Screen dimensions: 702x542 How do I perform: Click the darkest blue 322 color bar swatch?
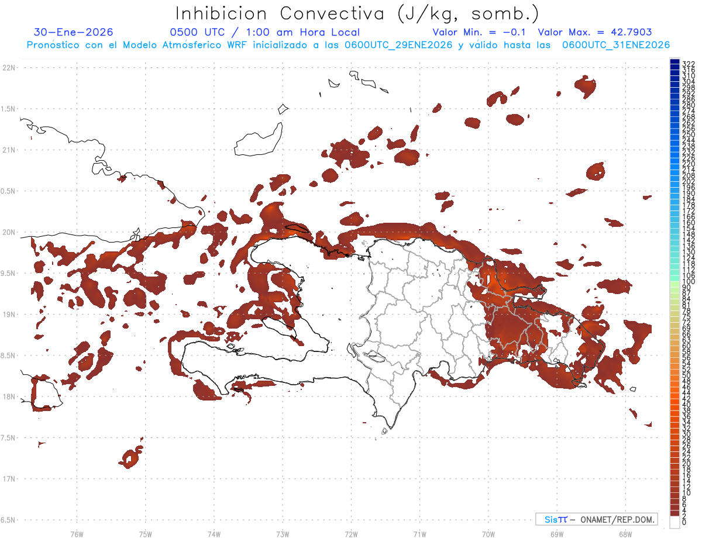coord(675,62)
